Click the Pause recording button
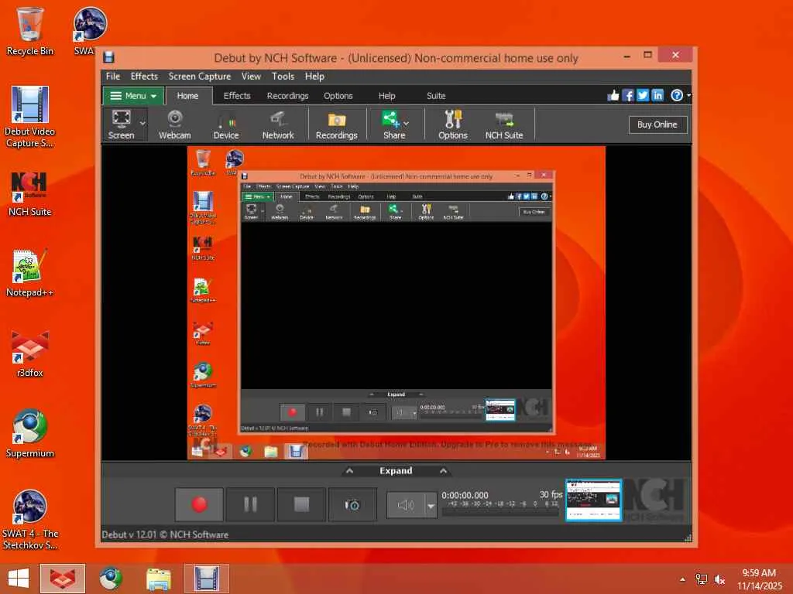793x594 pixels. tap(250, 504)
